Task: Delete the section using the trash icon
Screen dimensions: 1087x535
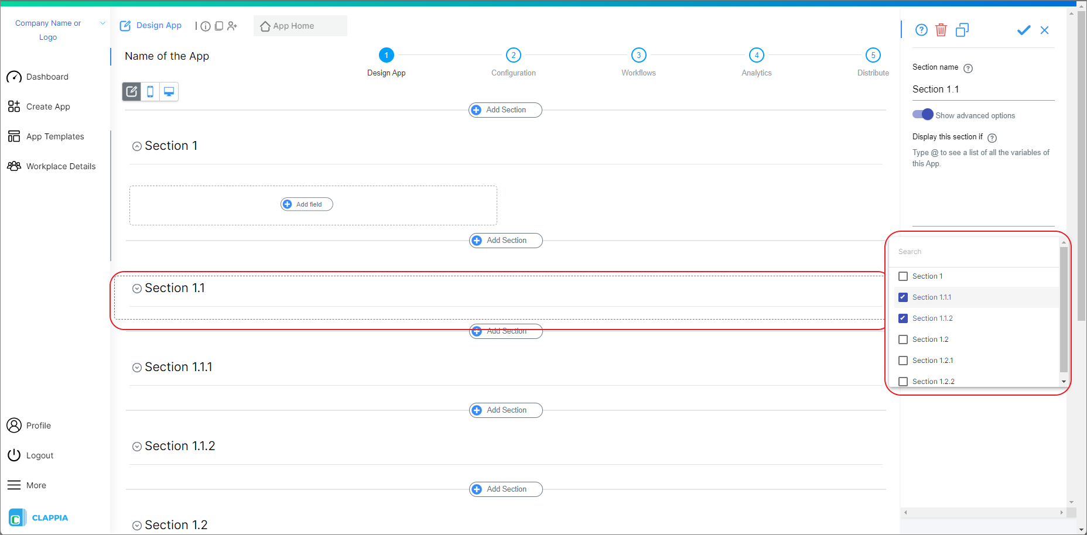Action: 942,29
